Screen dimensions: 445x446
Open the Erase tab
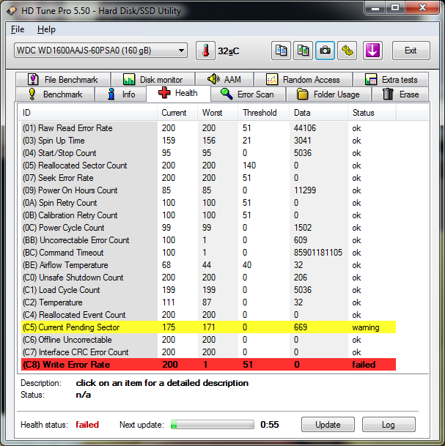[x=400, y=94]
